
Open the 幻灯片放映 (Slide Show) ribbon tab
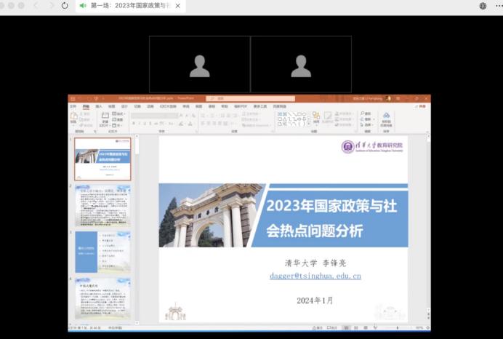click(x=168, y=106)
